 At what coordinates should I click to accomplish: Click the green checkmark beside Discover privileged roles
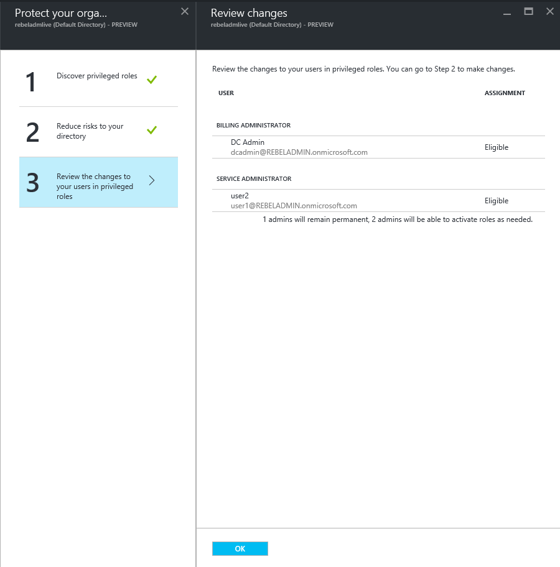coord(152,79)
